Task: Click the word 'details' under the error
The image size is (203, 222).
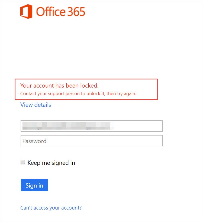Action: tap(43, 105)
